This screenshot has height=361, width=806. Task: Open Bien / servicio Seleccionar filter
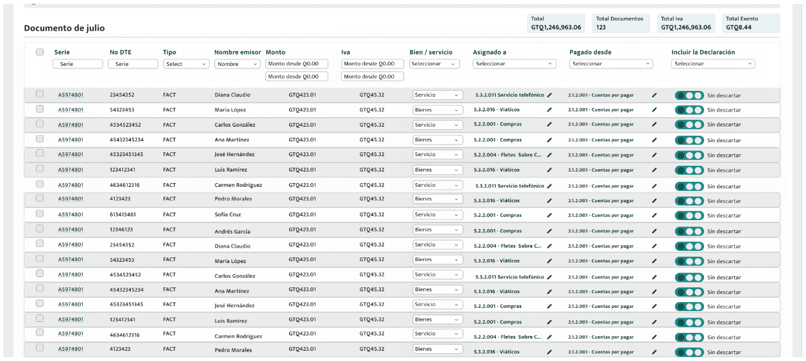click(434, 64)
